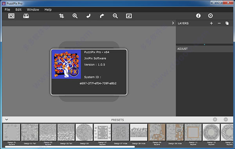Open the Edit menu
Image resolution: width=235 pixels, height=149 pixels.
point(18,9)
